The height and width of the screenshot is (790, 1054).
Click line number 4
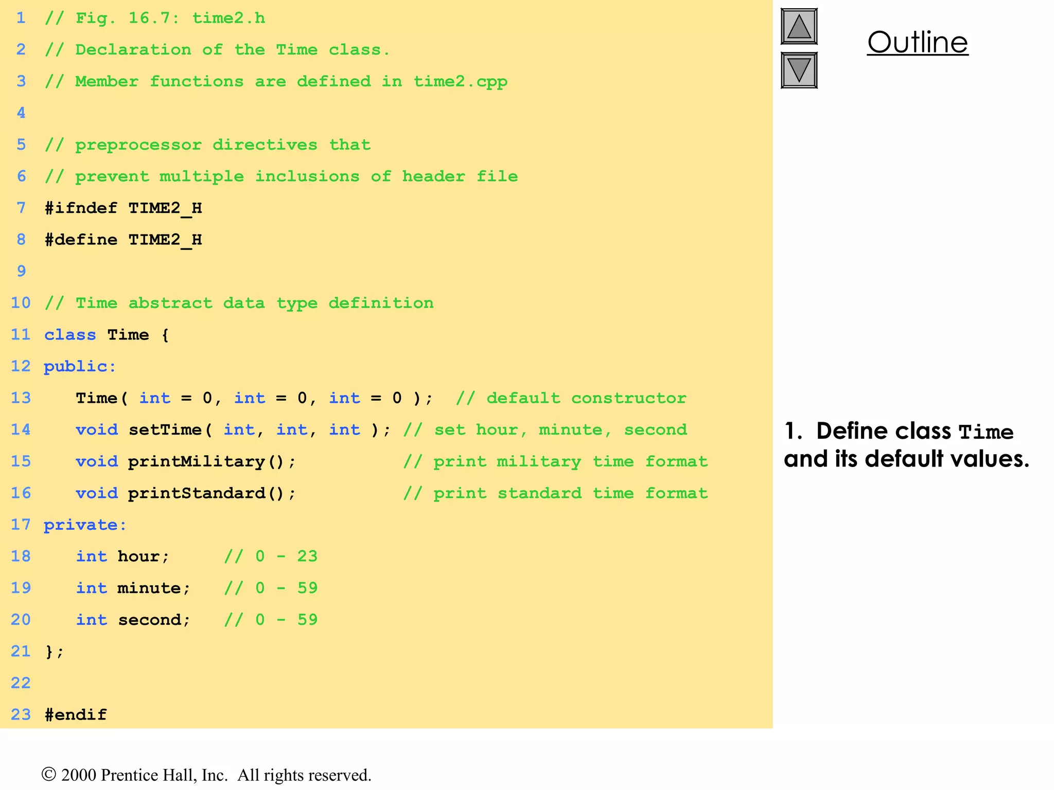click(x=21, y=113)
